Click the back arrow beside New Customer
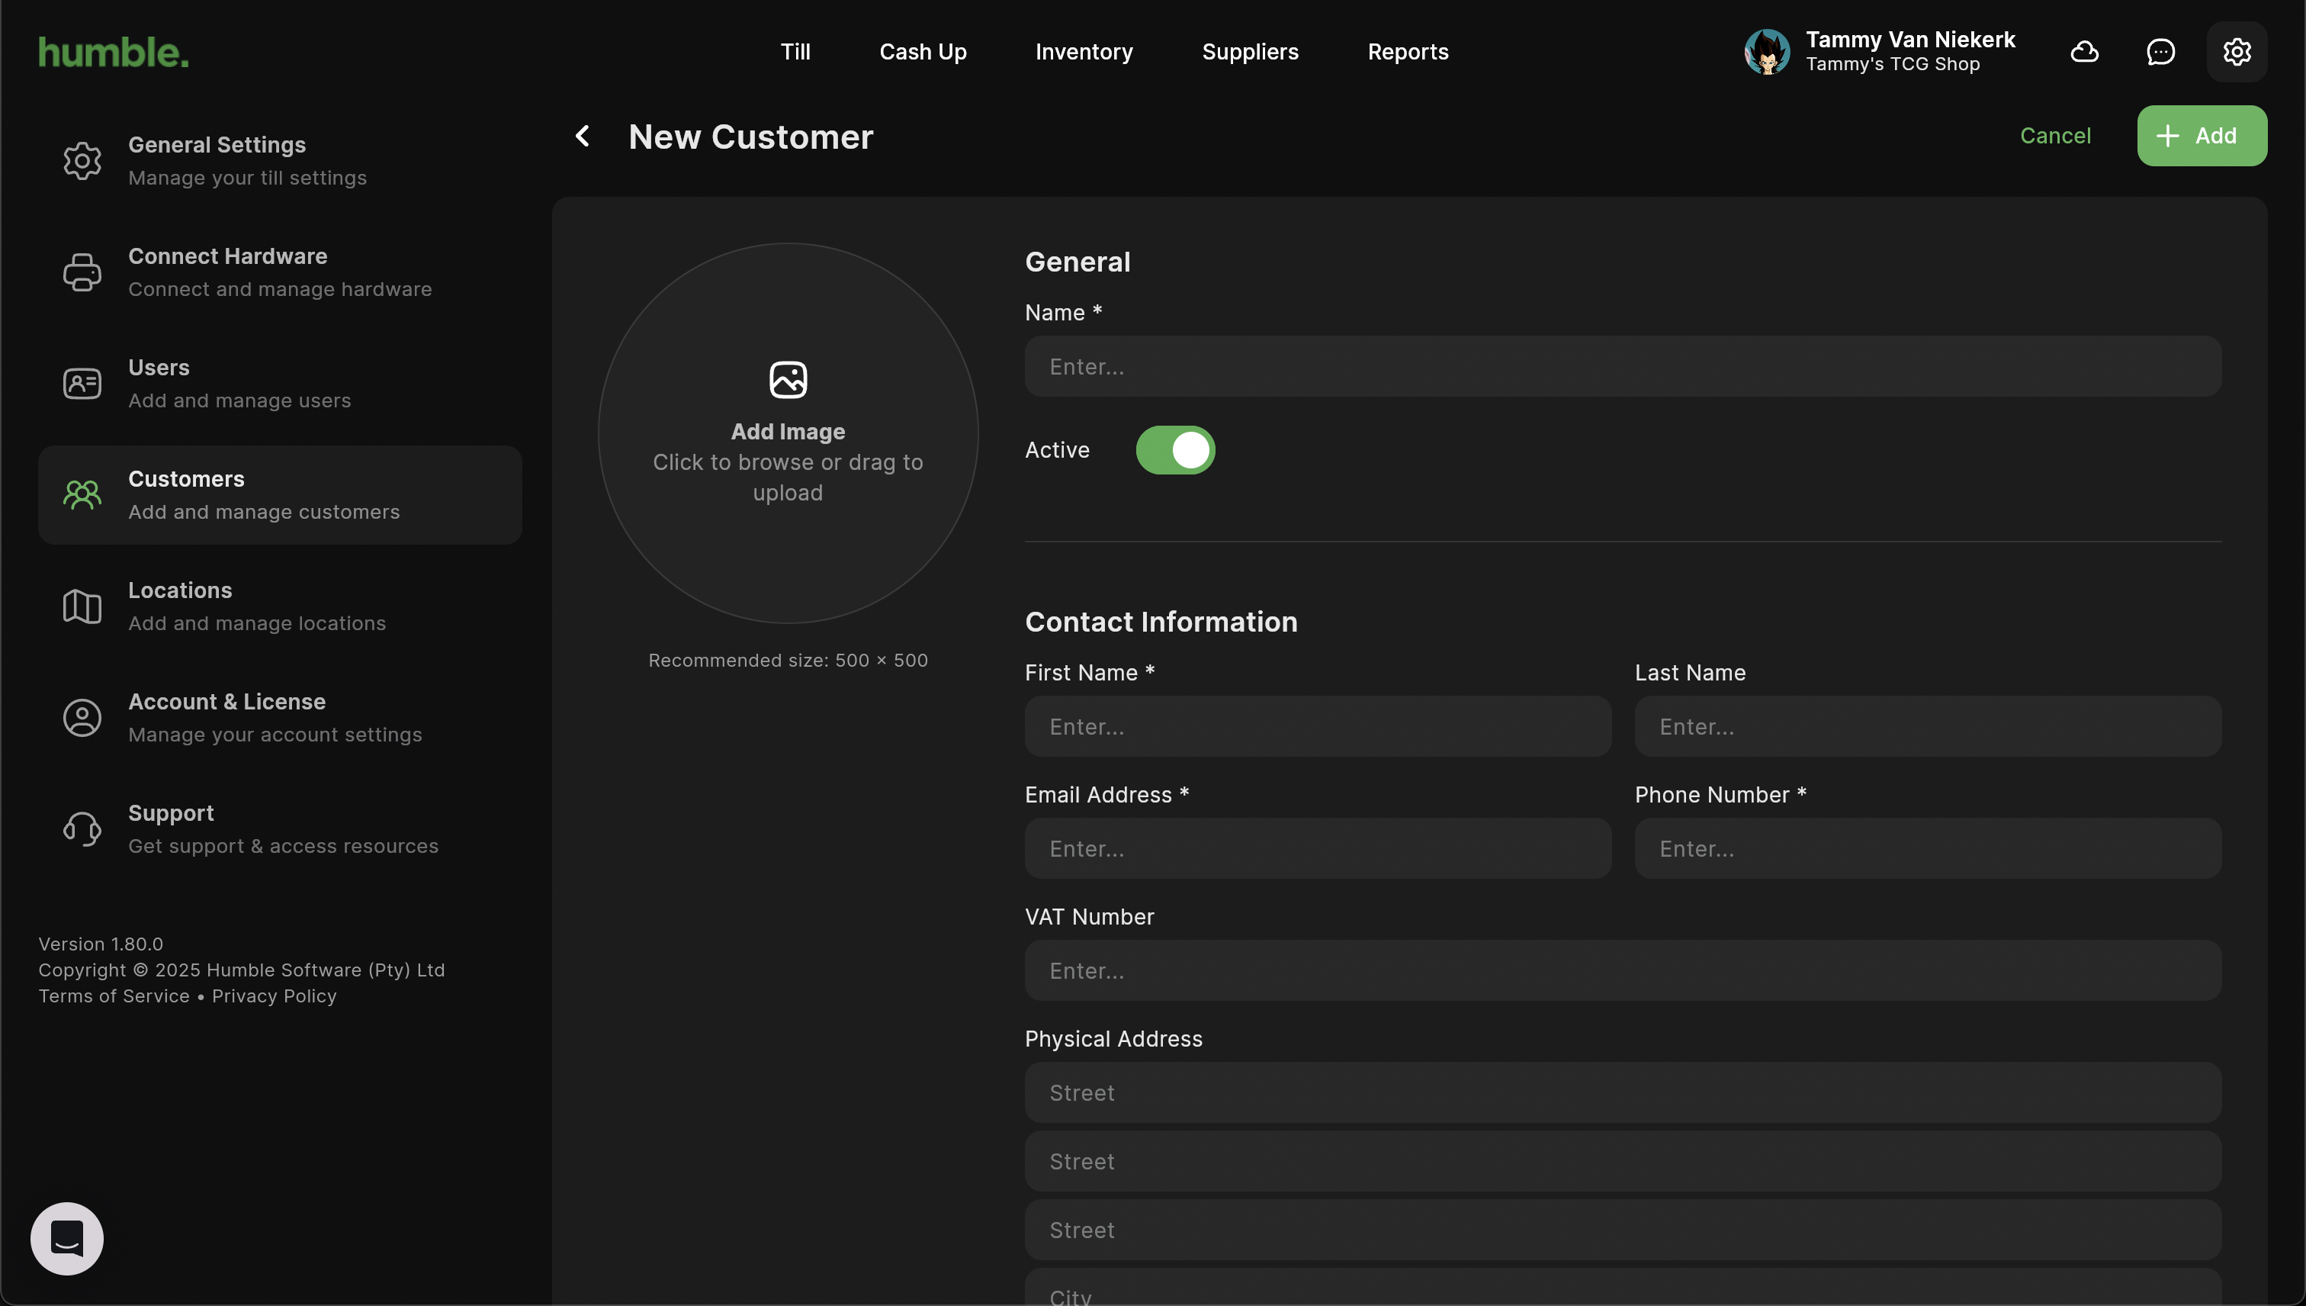This screenshot has height=1306, width=2306. tap(583, 137)
